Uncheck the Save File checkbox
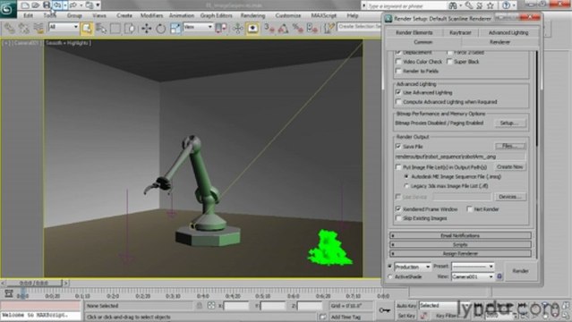This screenshot has height=322, width=572. coord(398,147)
